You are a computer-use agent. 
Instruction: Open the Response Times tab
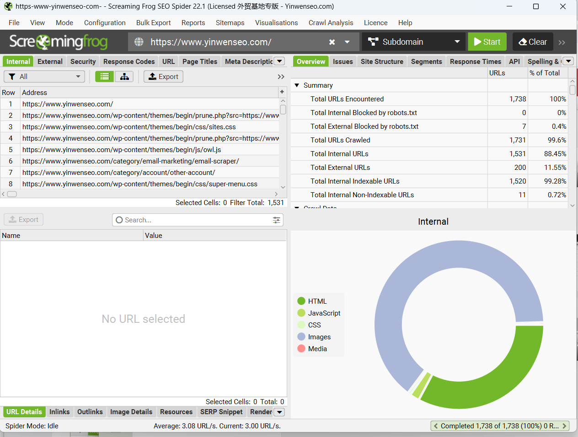click(x=476, y=62)
